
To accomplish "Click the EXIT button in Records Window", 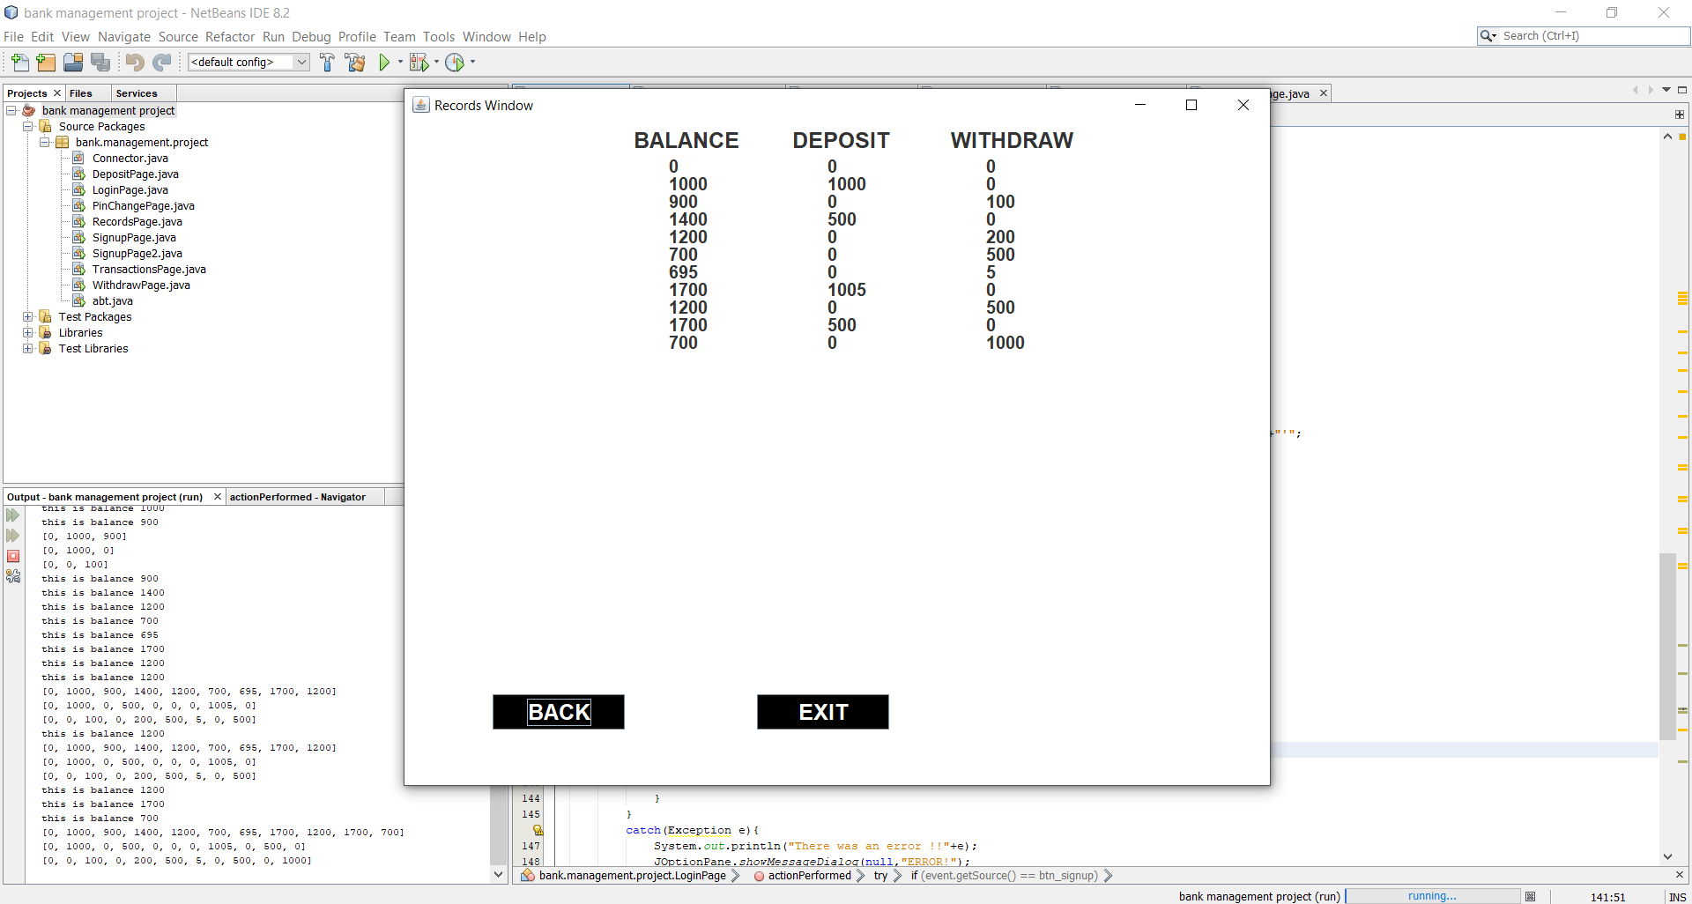I will tap(822, 712).
